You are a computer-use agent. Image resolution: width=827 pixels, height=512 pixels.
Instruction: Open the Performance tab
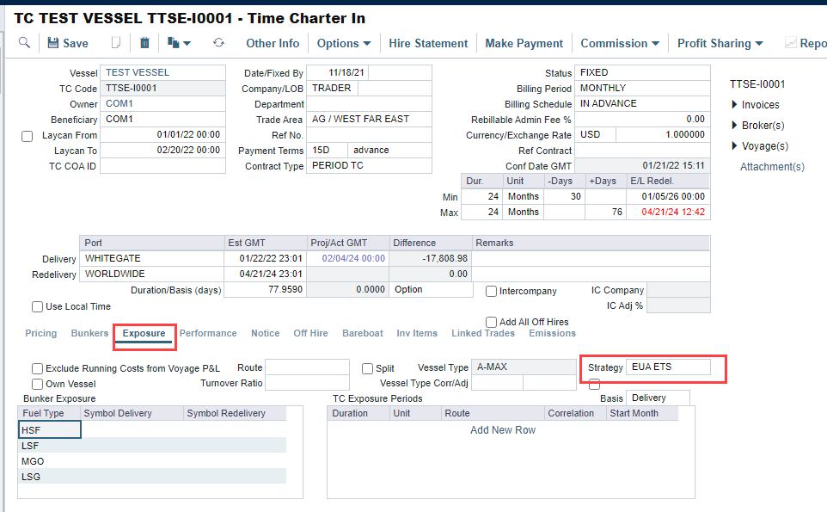tap(208, 333)
